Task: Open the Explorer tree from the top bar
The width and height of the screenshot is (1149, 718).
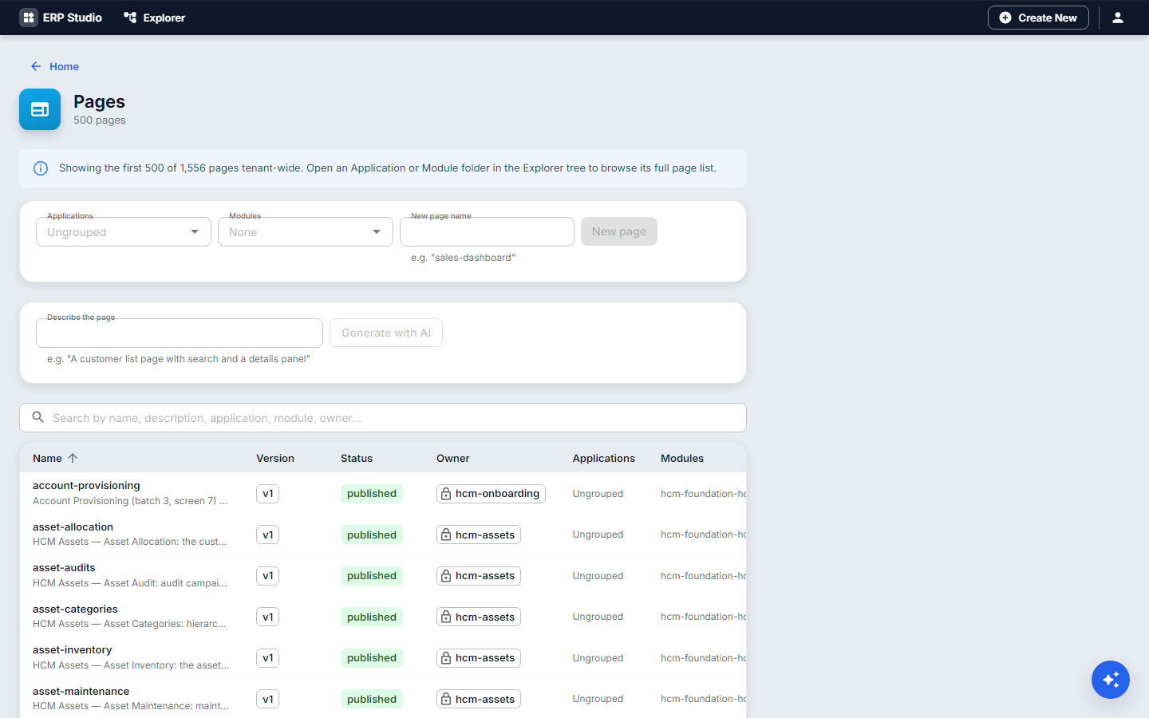Action: click(x=155, y=18)
